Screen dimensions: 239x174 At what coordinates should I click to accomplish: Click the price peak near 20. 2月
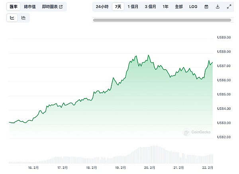[149, 55]
